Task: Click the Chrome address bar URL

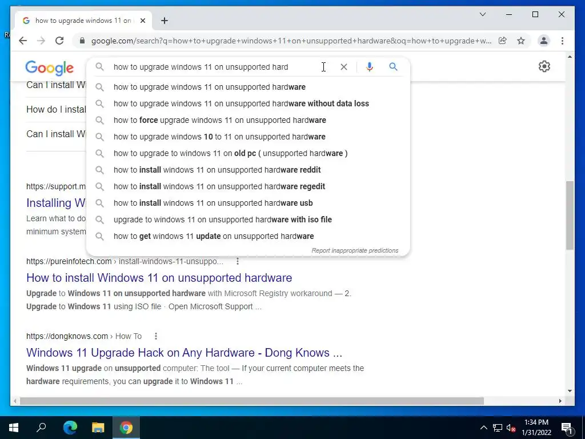Action: click(291, 41)
